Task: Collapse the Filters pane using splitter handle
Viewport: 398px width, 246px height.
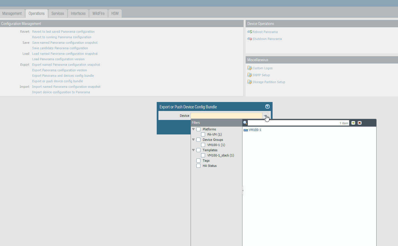Action: pos(243,190)
